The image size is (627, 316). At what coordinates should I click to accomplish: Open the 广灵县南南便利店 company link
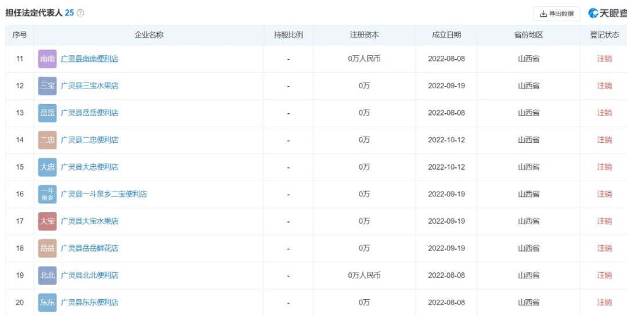89,59
